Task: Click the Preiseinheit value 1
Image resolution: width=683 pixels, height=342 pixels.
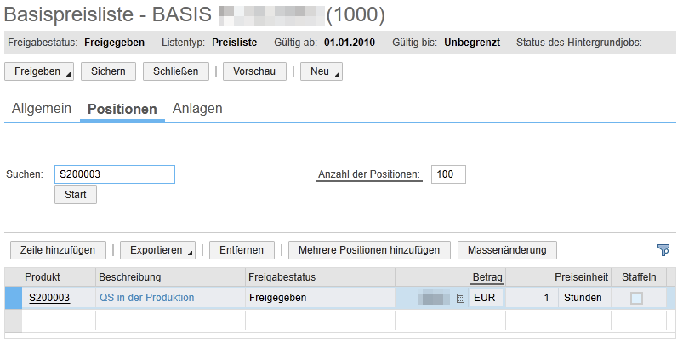Action: click(532, 298)
